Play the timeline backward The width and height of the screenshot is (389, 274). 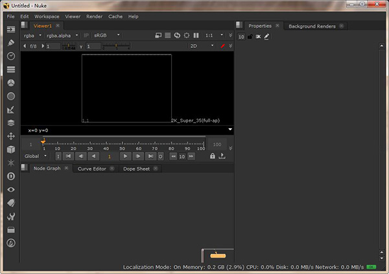93,156
